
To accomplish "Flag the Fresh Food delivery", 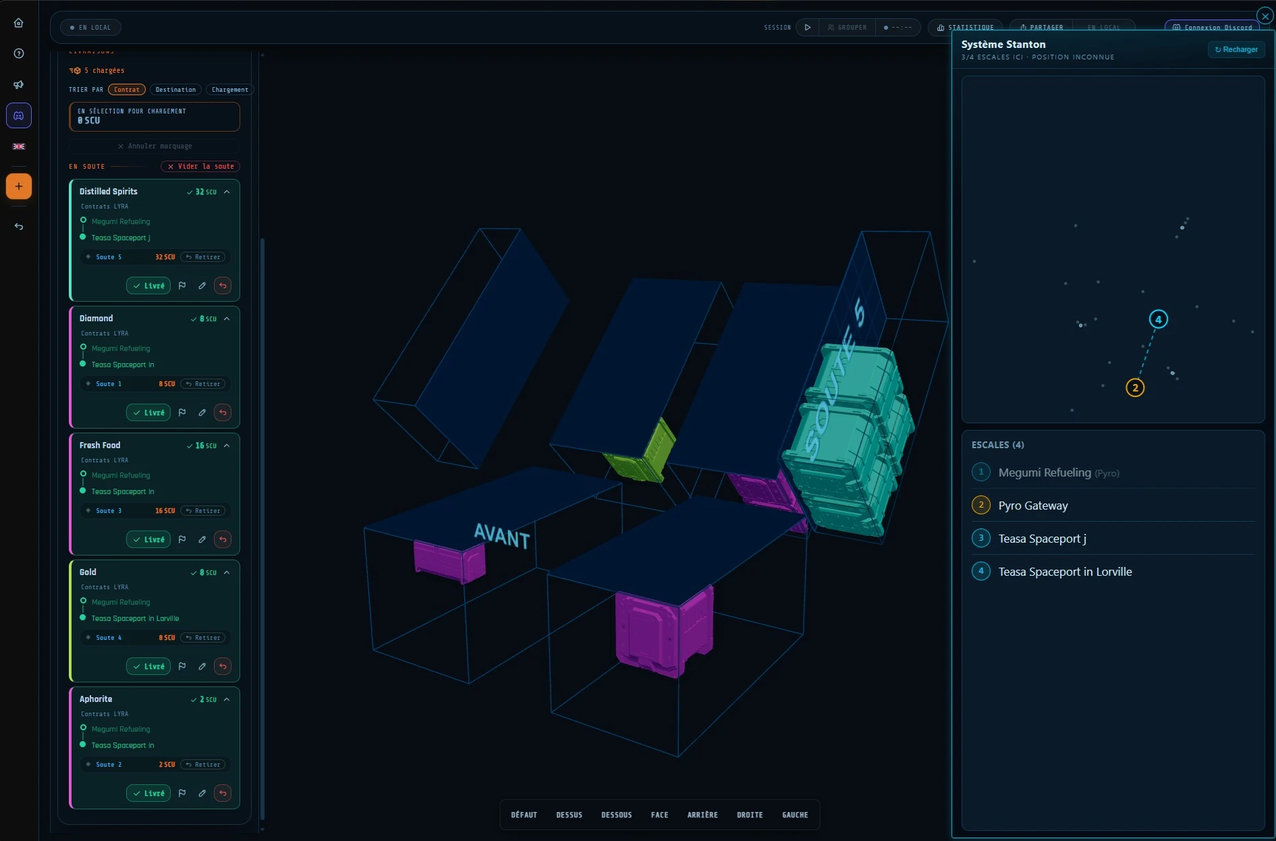I will pyautogui.click(x=182, y=539).
